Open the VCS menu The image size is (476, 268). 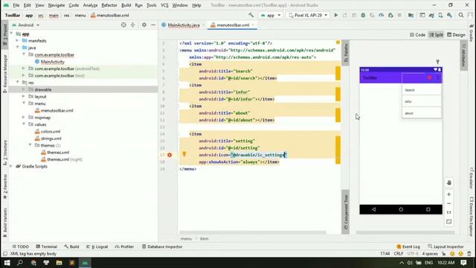[x=164, y=5]
